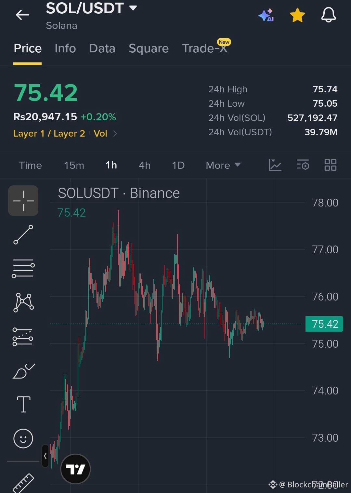Switch to the Price tab
Screen dimensions: 351x493
coord(28,48)
